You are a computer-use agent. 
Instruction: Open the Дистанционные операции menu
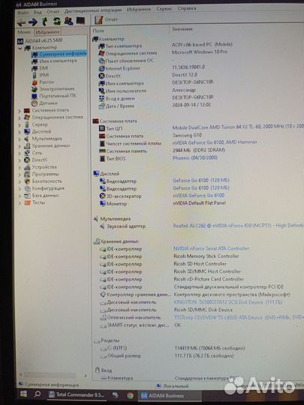tap(93, 10)
